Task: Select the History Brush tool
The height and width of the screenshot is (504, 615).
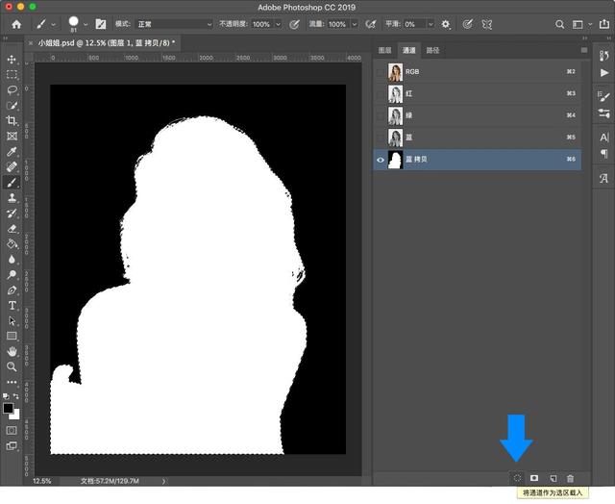Action: [12, 214]
